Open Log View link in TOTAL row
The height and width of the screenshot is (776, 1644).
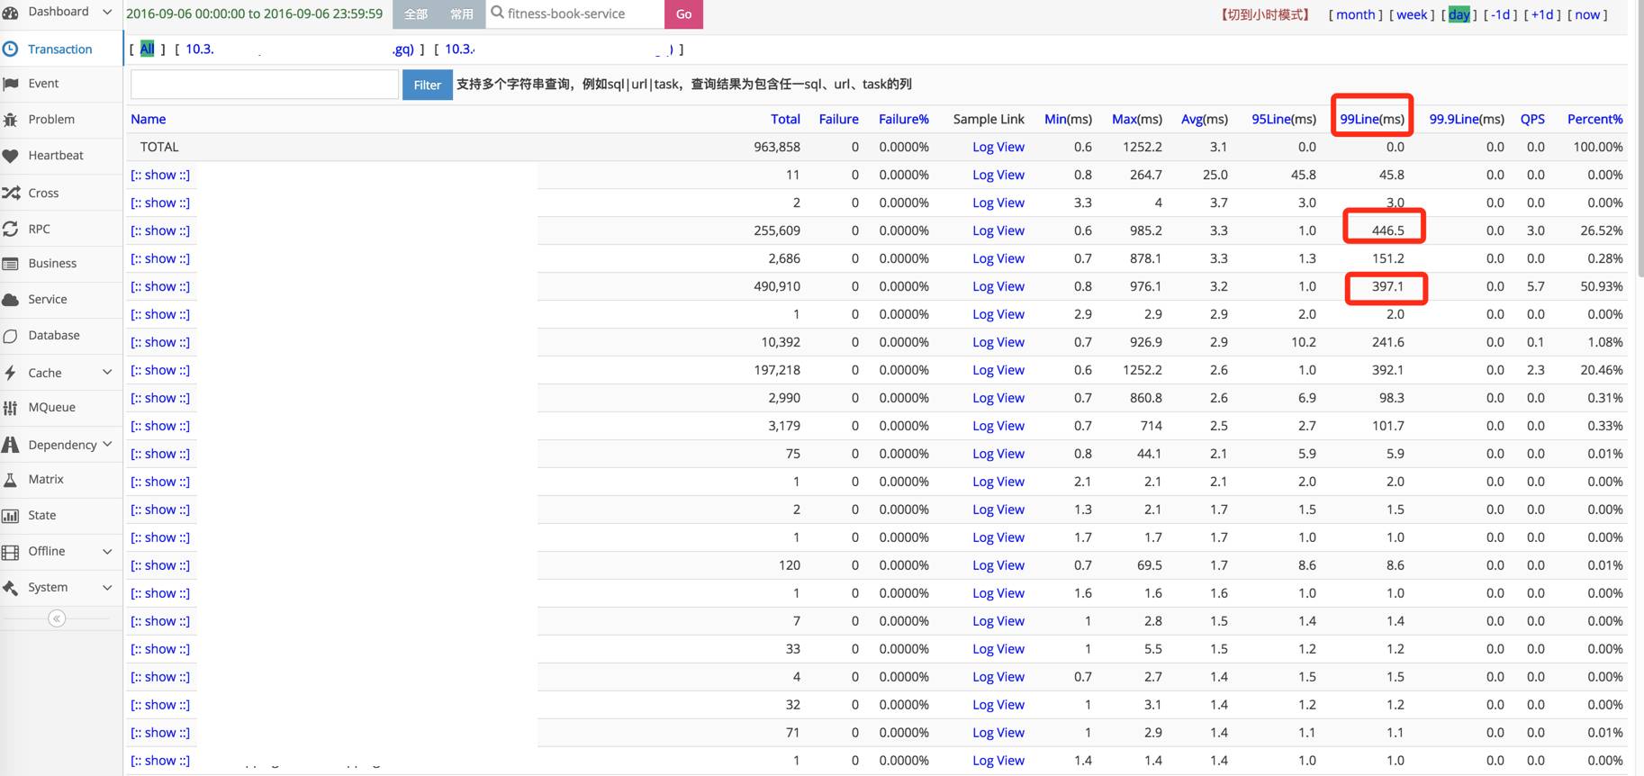point(998,147)
